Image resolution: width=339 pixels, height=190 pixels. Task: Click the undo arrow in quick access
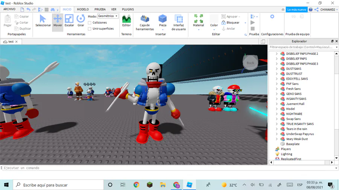click(x=28, y=9)
